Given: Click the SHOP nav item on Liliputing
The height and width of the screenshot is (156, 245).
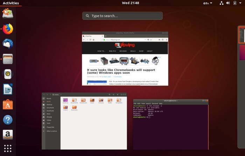Looking at the screenshot, I should [141, 51].
